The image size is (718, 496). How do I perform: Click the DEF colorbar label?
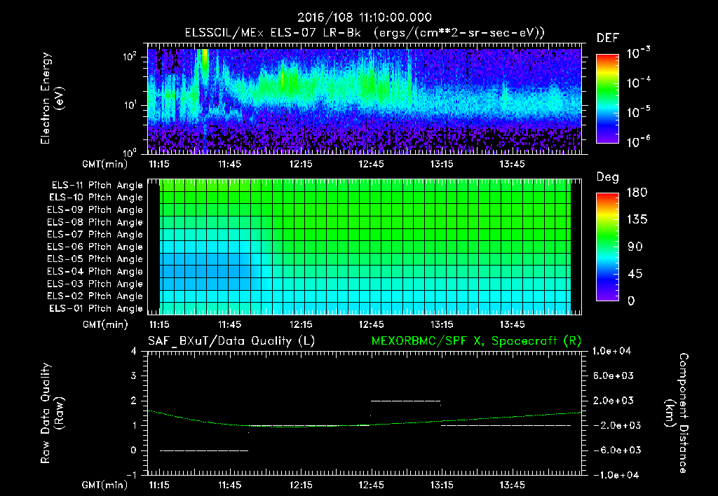tap(607, 39)
